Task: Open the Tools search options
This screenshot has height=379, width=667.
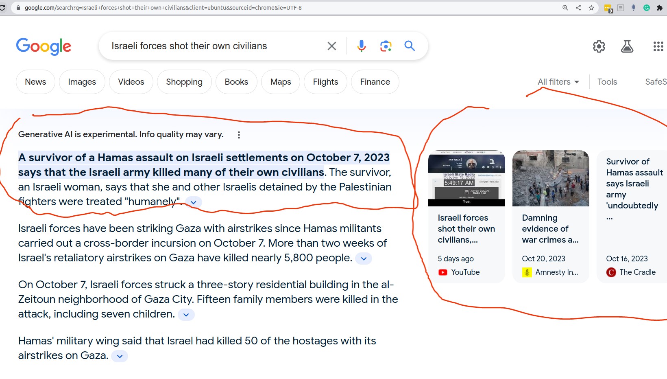Action: click(607, 82)
